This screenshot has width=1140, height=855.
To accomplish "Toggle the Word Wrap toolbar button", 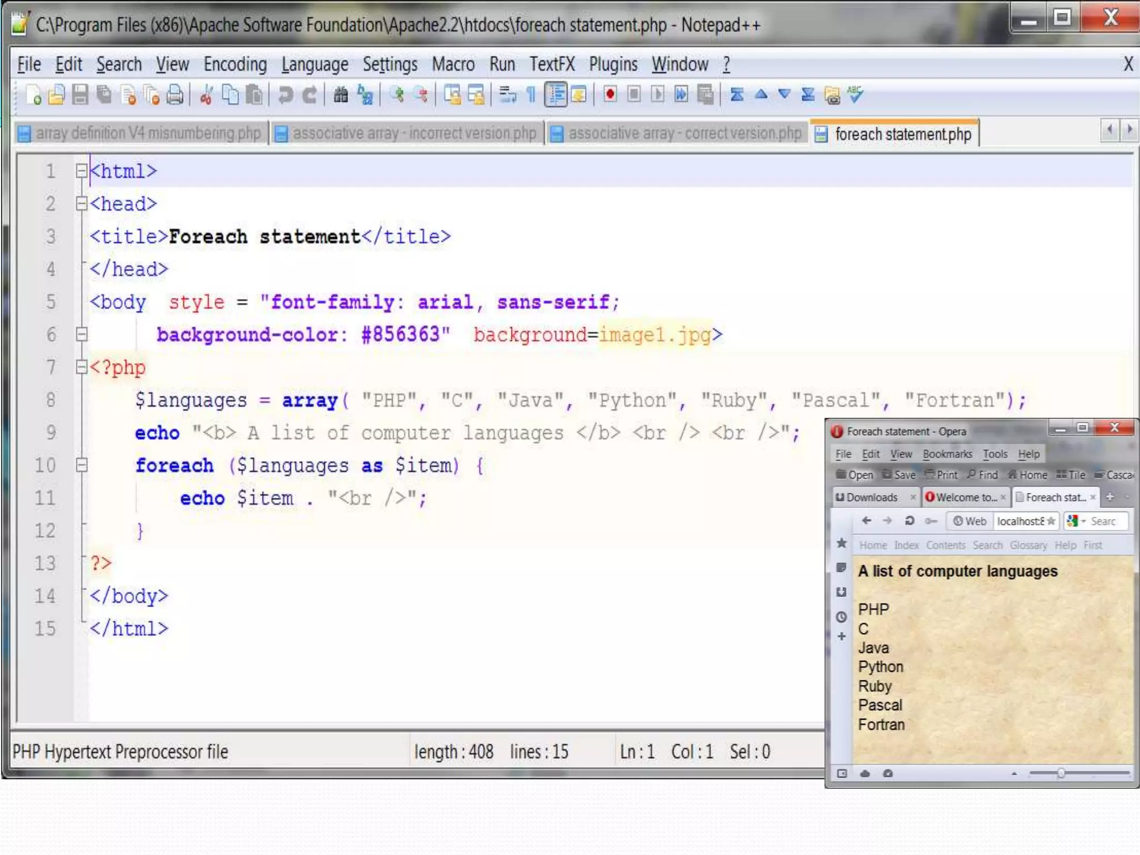I will pos(508,95).
